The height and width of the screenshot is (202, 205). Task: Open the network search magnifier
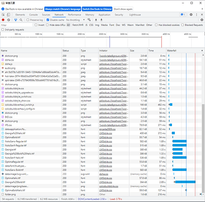pyautogui.click(x=21, y=20)
